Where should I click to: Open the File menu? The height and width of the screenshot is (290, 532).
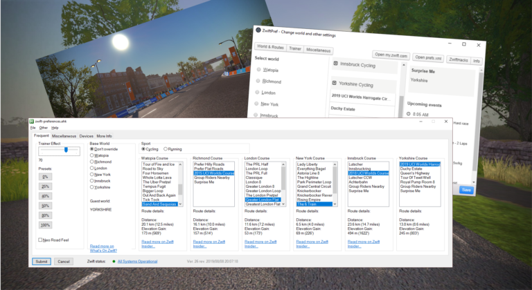[33, 128]
